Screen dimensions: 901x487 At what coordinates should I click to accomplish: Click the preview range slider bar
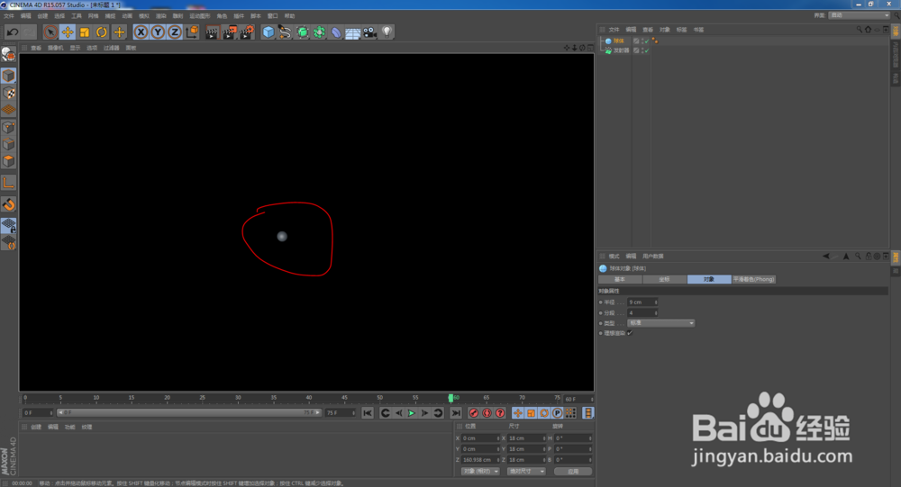189,413
